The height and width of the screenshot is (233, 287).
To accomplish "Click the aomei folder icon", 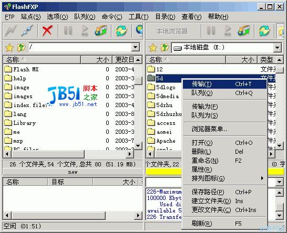I will (x=151, y=132).
